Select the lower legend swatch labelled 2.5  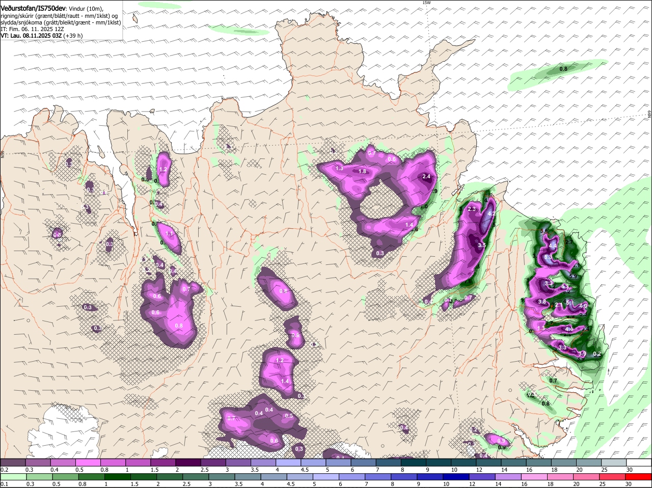click(x=196, y=477)
